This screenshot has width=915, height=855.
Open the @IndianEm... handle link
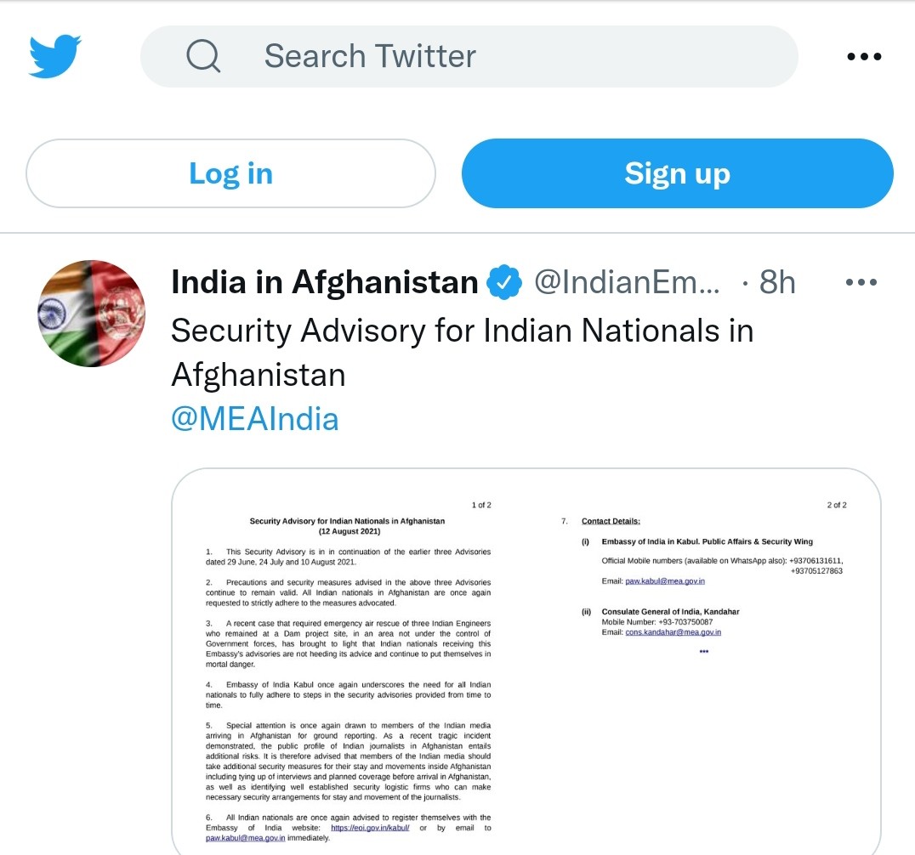[x=626, y=282]
